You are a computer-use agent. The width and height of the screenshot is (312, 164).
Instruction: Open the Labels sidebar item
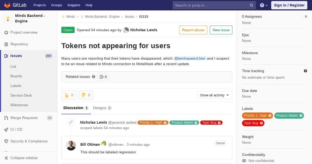click(x=16, y=86)
